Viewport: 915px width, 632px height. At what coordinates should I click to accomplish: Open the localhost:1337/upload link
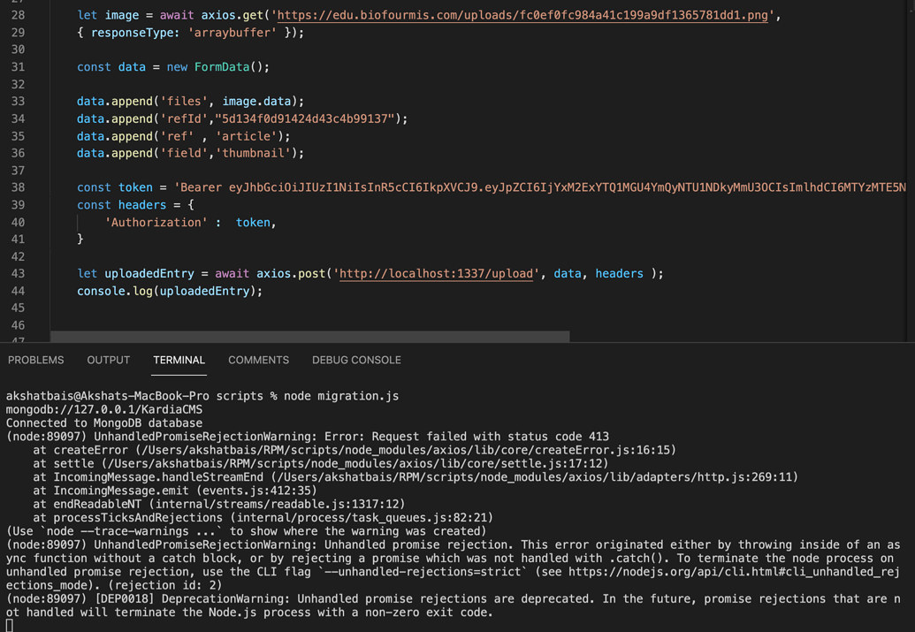(x=436, y=273)
